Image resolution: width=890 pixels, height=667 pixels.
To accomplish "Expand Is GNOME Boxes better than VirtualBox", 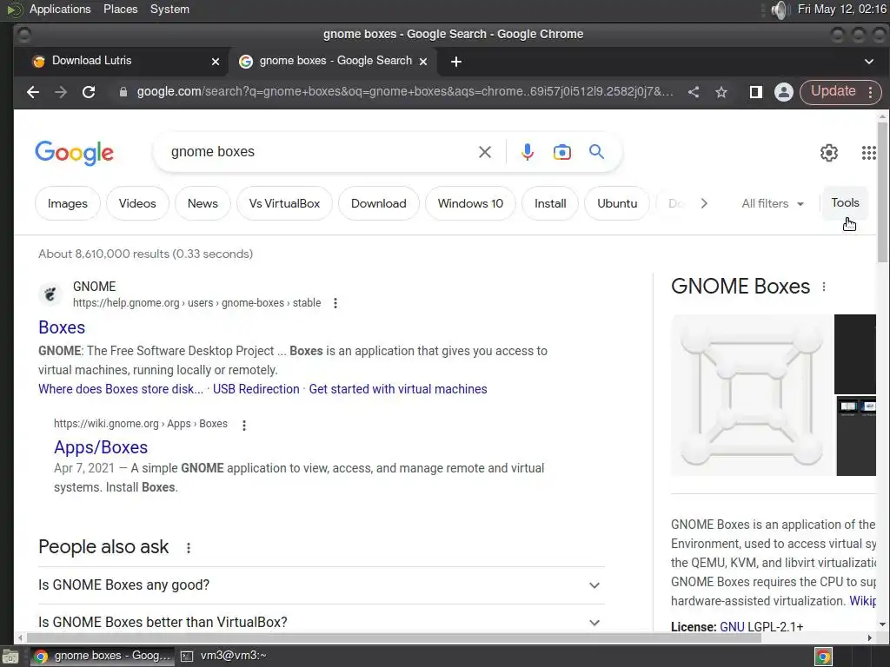I will (x=322, y=622).
